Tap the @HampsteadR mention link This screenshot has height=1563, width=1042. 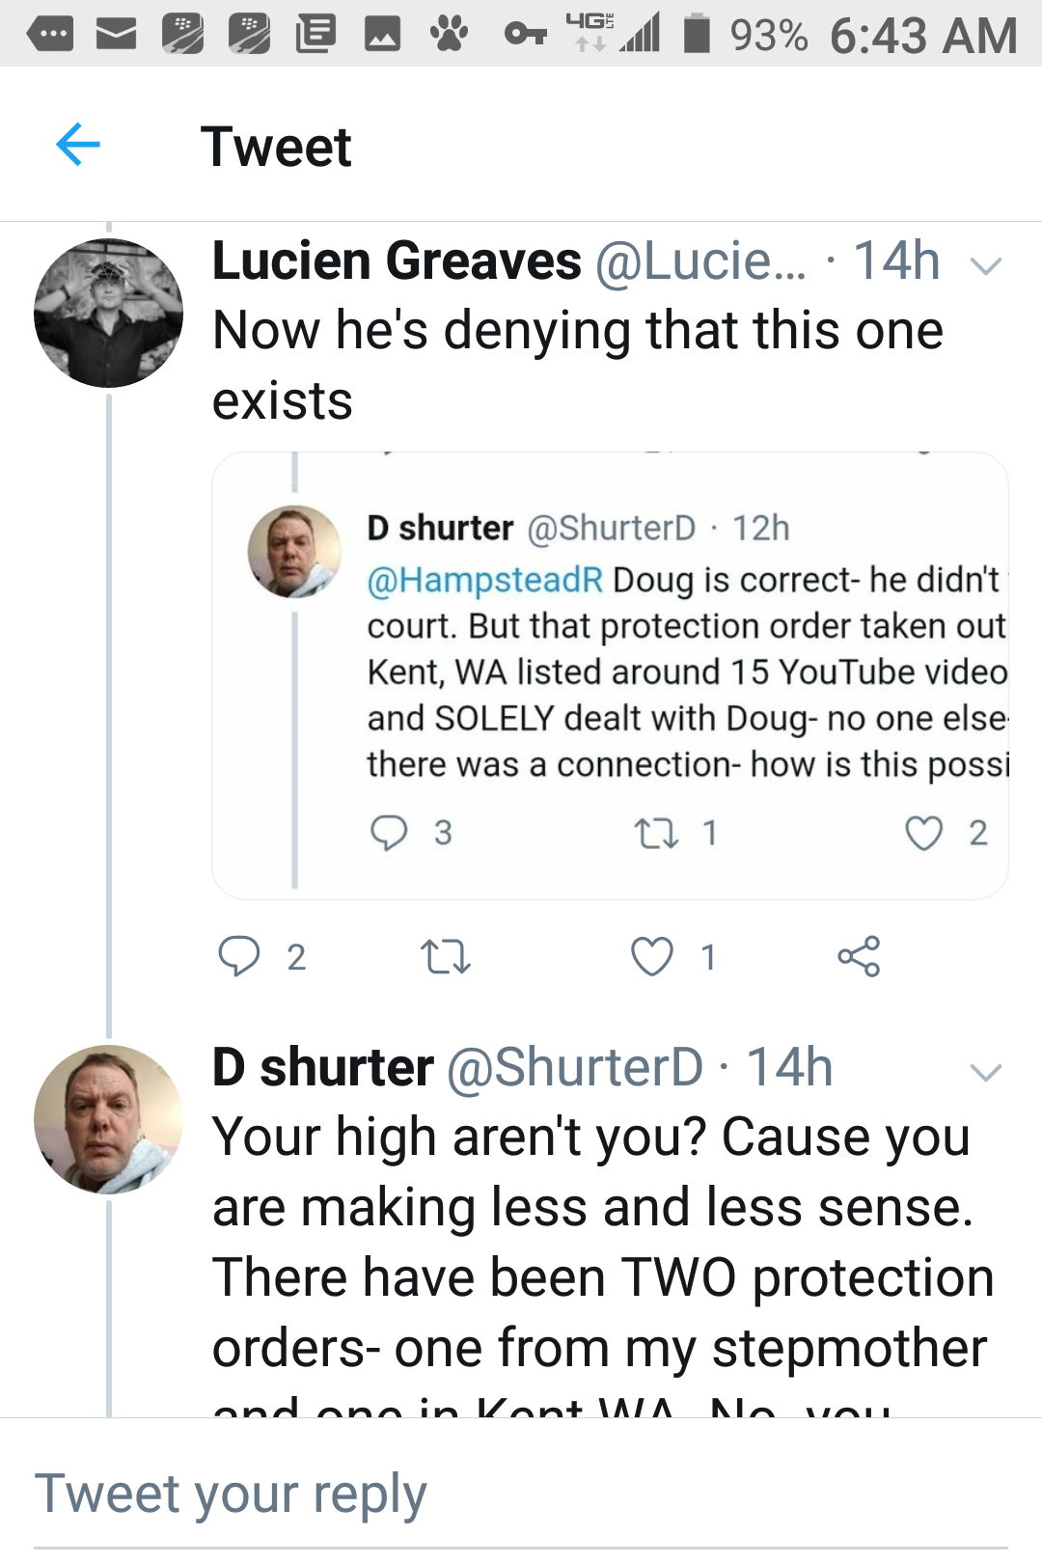(x=484, y=580)
